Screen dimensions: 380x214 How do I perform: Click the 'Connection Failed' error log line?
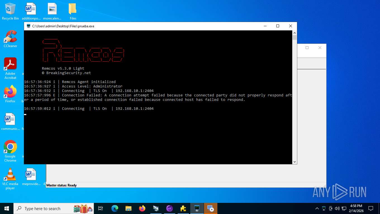pos(158,97)
